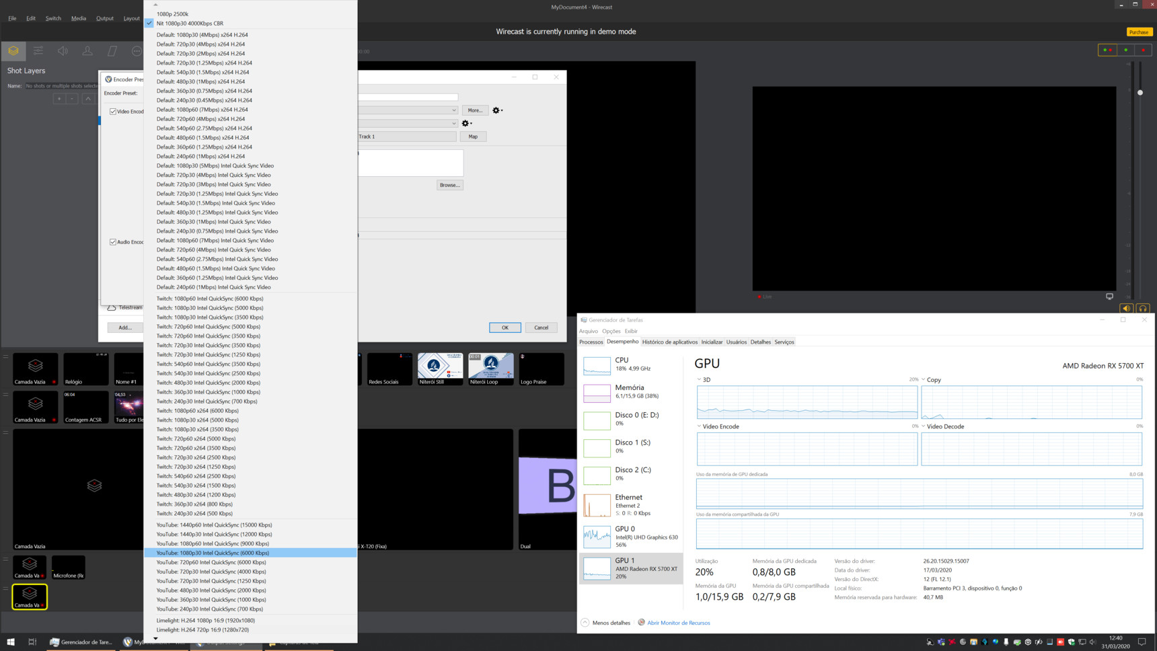Open the Switch menu in Wirecast
The height and width of the screenshot is (651, 1157).
[53, 18]
